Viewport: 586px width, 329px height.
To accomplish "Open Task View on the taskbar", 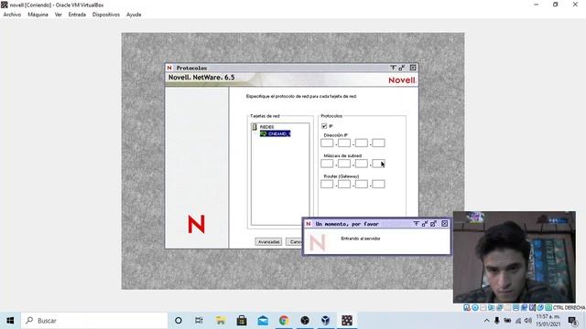I will click(x=199, y=321).
